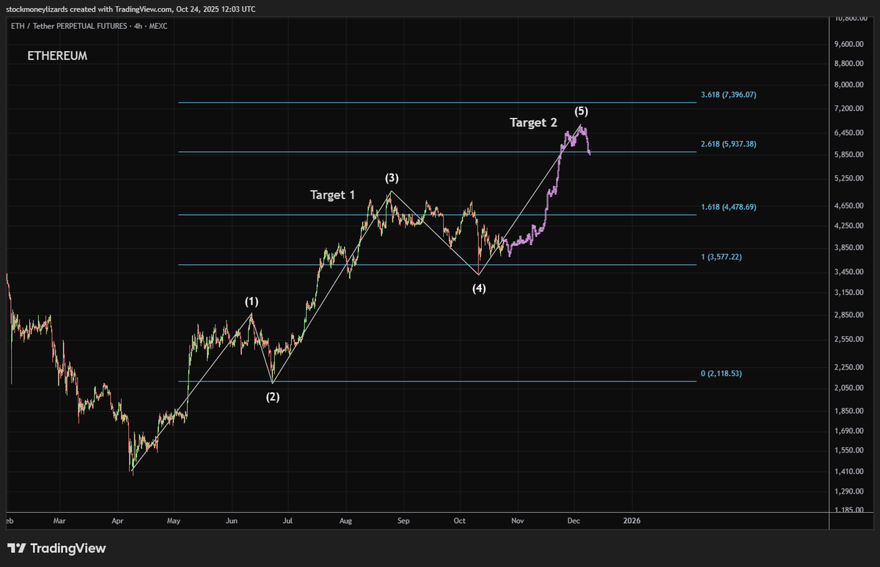The height and width of the screenshot is (567, 880).
Task: Select the wave (5) annotation near the peak
Action: coord(582,112)
